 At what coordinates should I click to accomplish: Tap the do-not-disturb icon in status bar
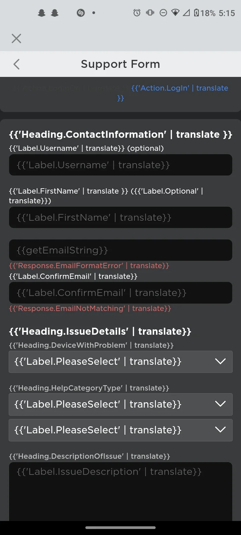(x=163, y=13)
